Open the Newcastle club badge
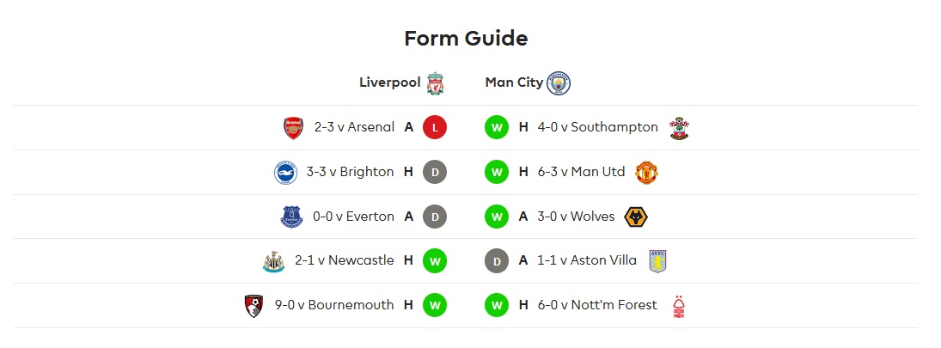 pyautogui.click(x=273, y=261)
